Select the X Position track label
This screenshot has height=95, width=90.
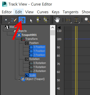coord(39,47)
